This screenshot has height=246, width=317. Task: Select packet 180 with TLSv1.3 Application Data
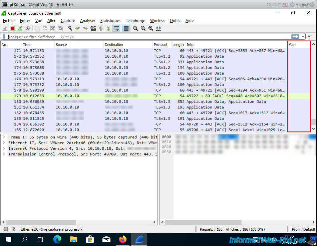[155, 102]
